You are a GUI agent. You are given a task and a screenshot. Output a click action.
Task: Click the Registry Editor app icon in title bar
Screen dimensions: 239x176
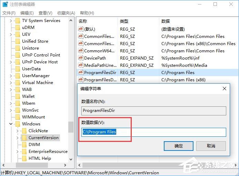pos(5,4)
